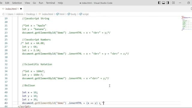Click the minimap code overview
This screenshot has width=192, height=108.
coord(186,23)
